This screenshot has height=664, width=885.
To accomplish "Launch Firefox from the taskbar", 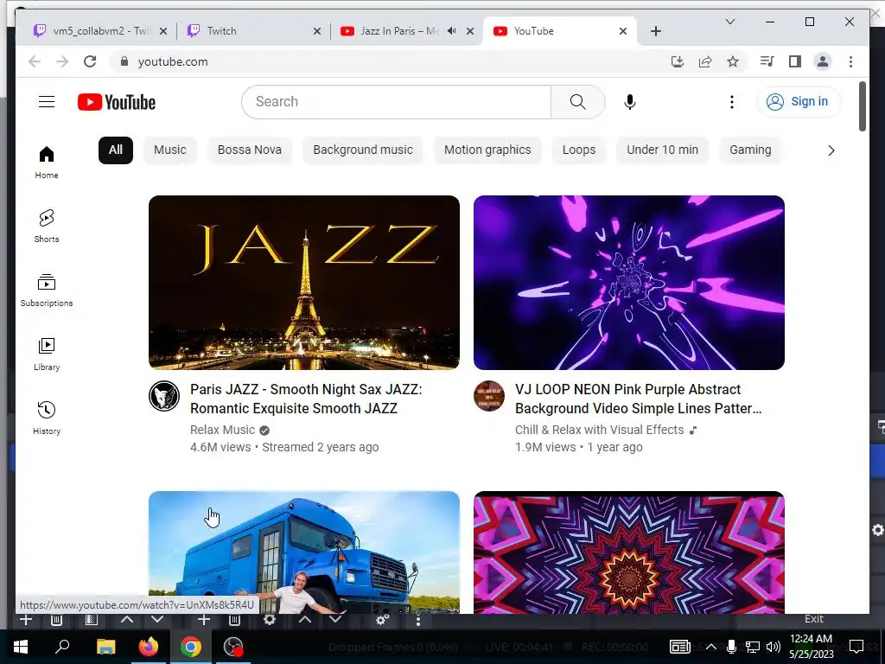I will coord(149,647).
